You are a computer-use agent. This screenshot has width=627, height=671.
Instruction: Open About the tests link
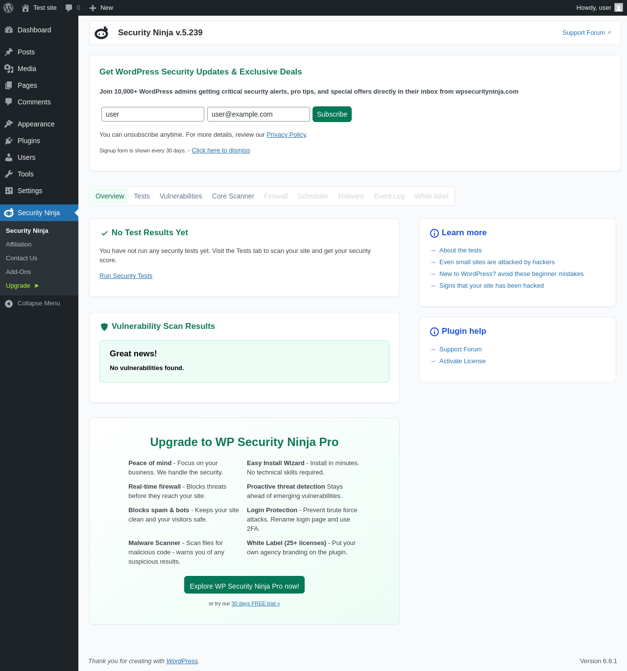pyautogui.click(x=460, y=250)
